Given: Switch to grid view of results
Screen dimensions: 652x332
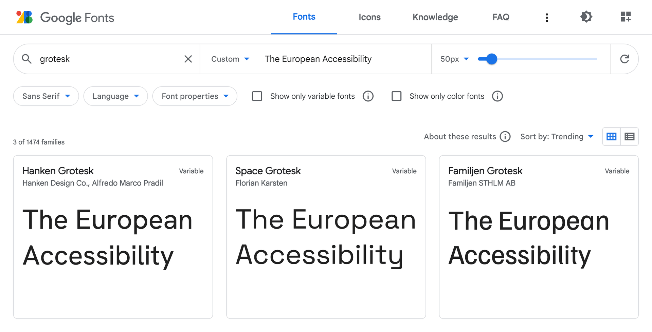Looking at the screenshot, I should [611, 136].
